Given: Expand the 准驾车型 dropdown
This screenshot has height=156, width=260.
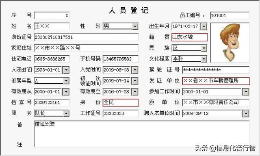Looking at the screenshot, I should (x=66, y=81).
